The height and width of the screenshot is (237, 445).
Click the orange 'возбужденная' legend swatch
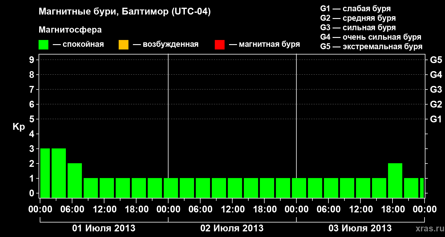coord(123,44)
